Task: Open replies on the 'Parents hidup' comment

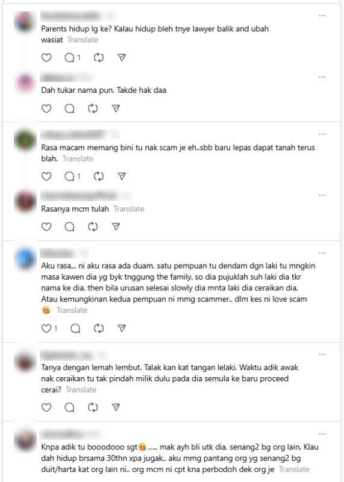Action: coord(72,57)
